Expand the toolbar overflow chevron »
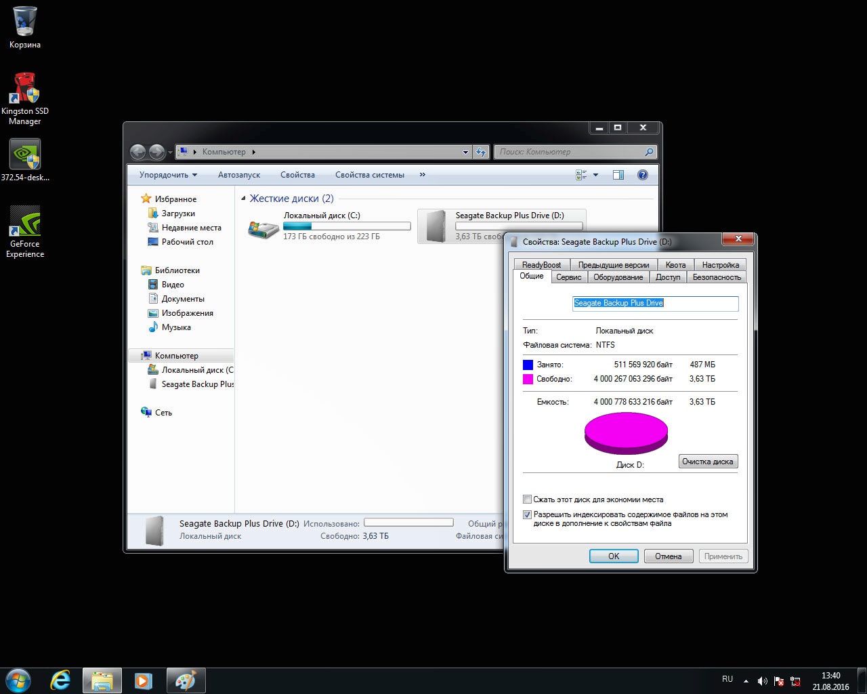This screenshot has width=867, height=694. click(x=422, y=175)
